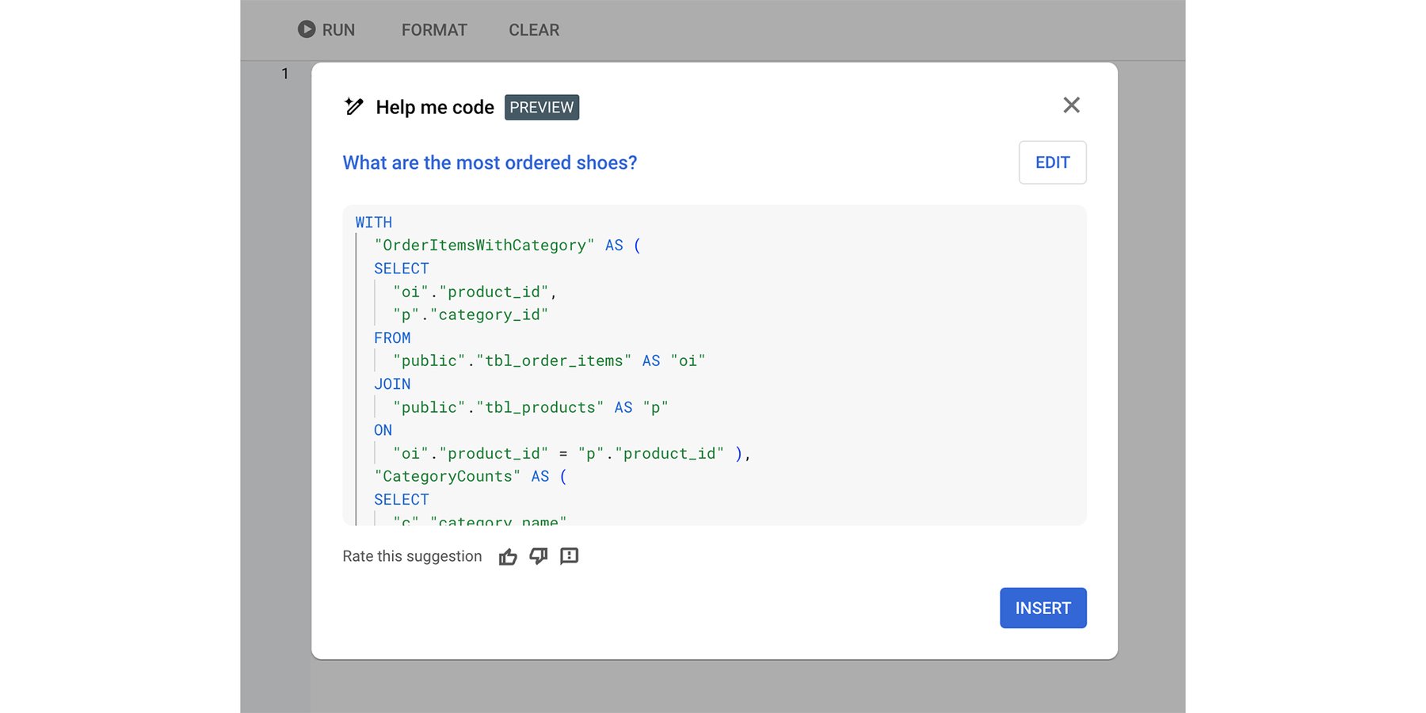Click the magic wand Help me code icon
The image size is (1426, 713).
click(x=354, y=107)
